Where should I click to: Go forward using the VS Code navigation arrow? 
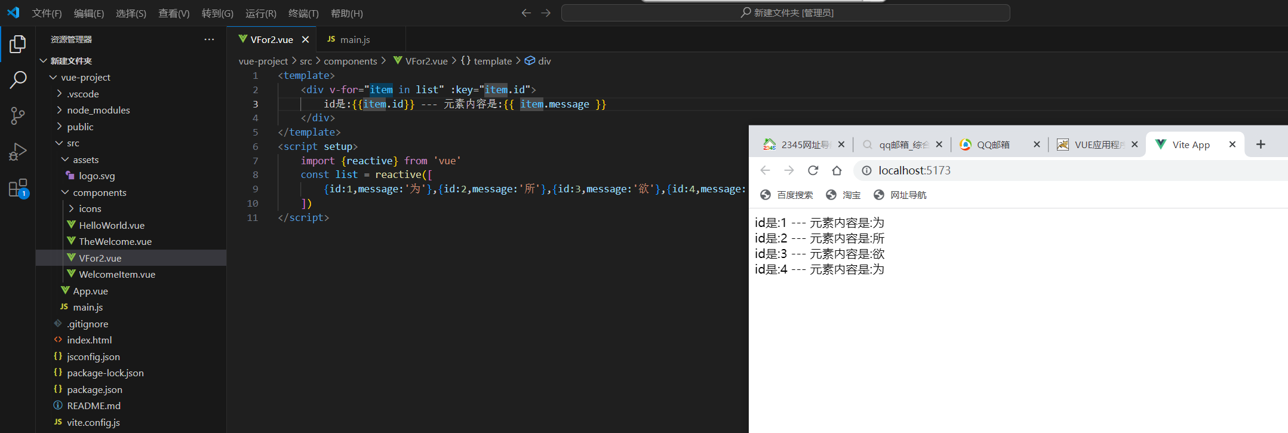(546, 13)
